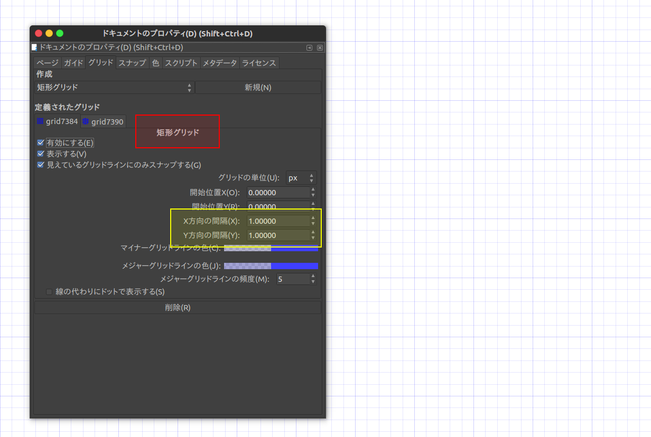Switch to the スナップ tab
This screenshot has height=437, width=651.
132,63
